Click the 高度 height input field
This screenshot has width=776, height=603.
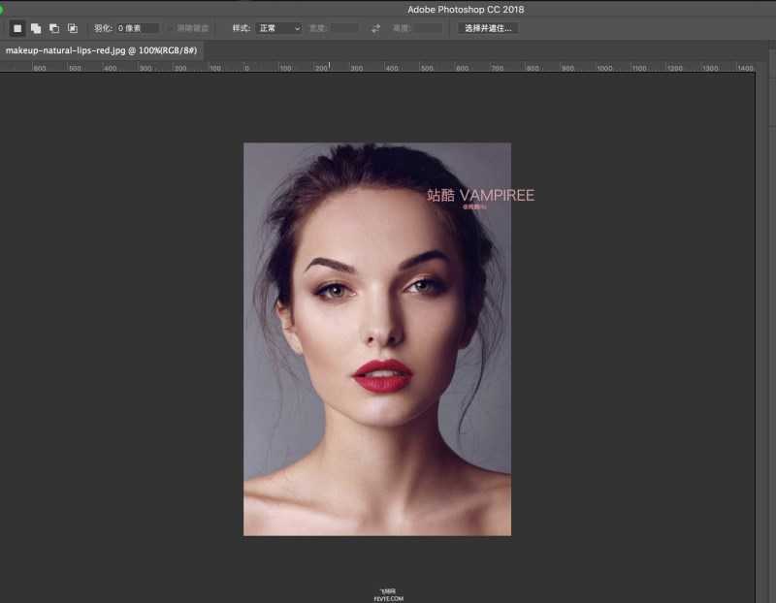(x=427, y=28)
